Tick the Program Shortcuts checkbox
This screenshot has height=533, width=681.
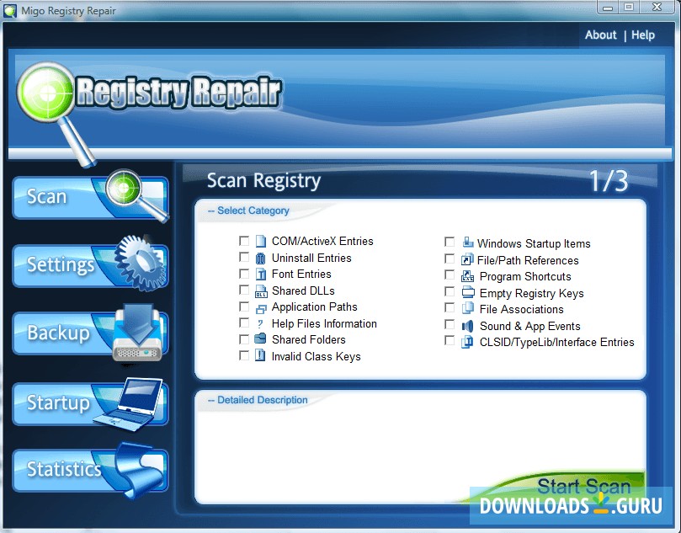[x=450, y=275]
